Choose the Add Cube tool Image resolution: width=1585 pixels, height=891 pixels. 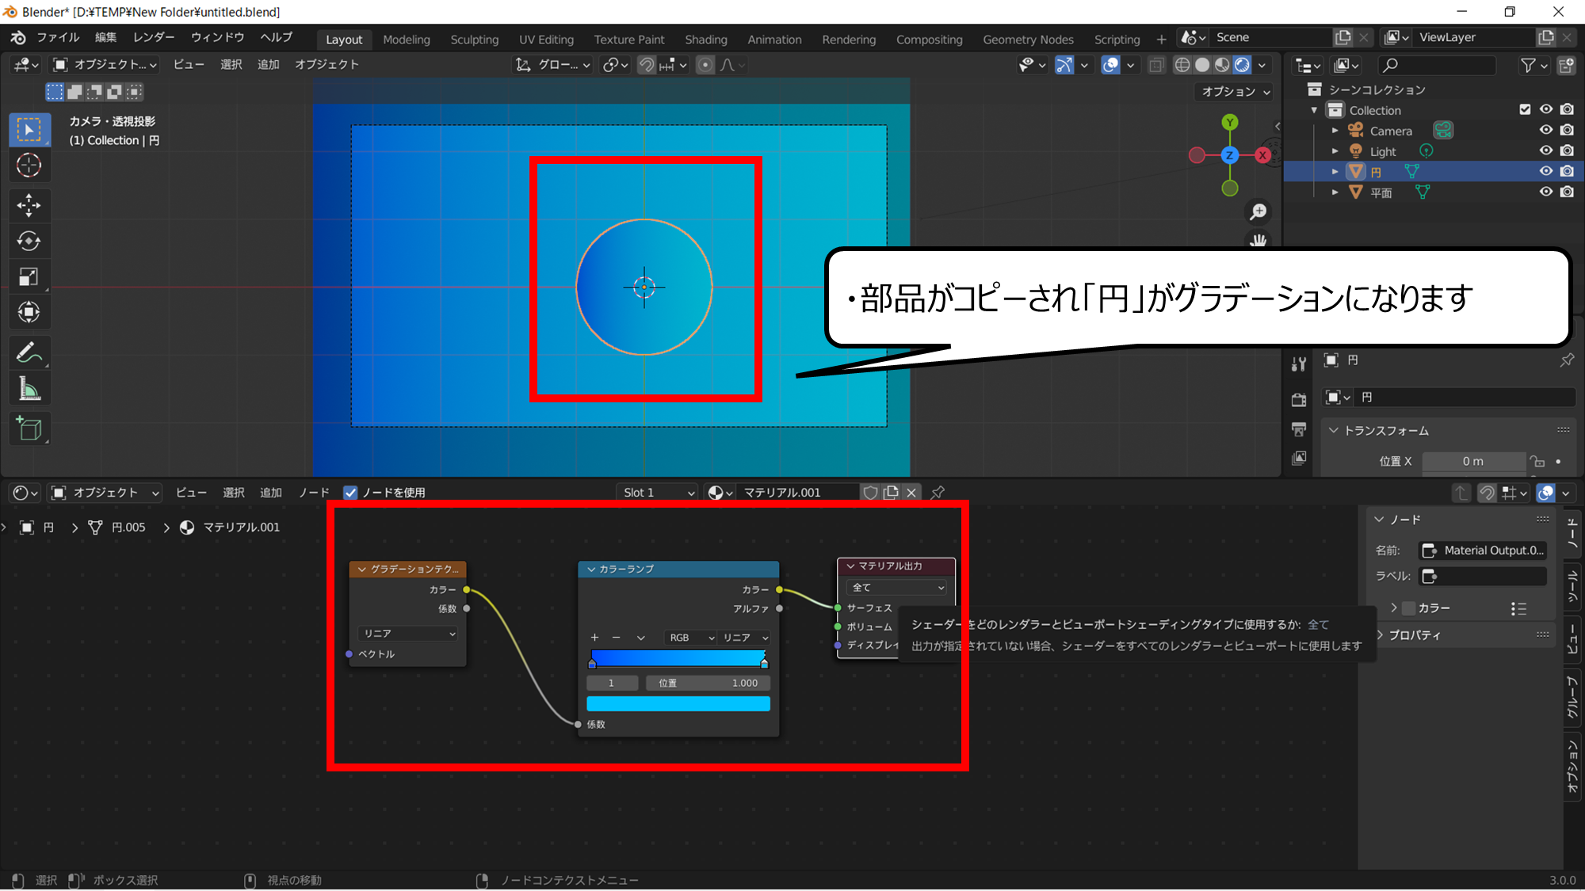point(29,428)
